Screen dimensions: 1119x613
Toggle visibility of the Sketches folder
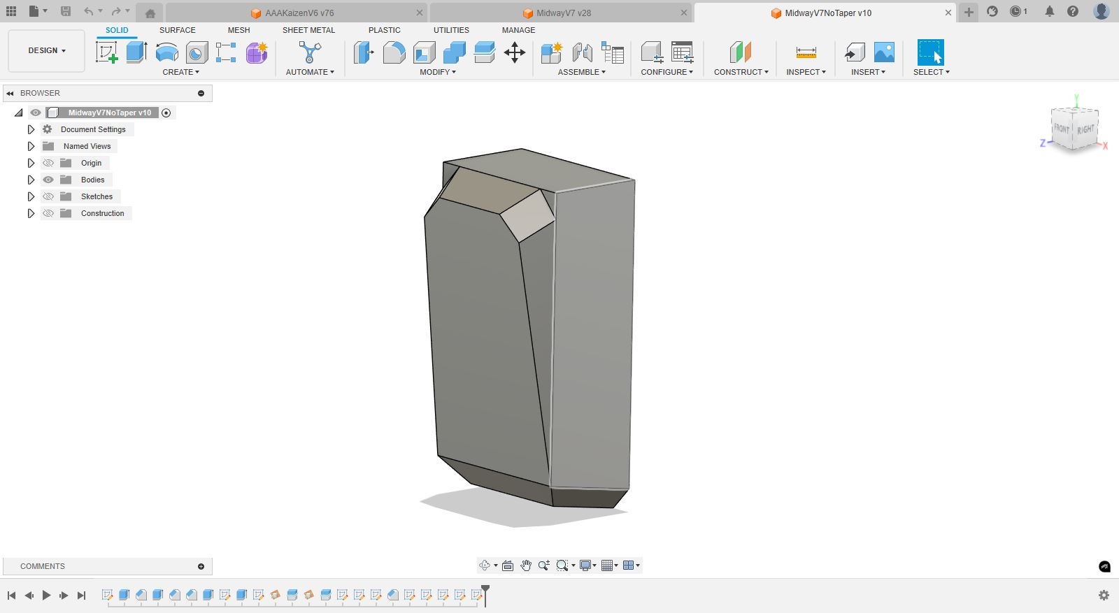(48, 196)
